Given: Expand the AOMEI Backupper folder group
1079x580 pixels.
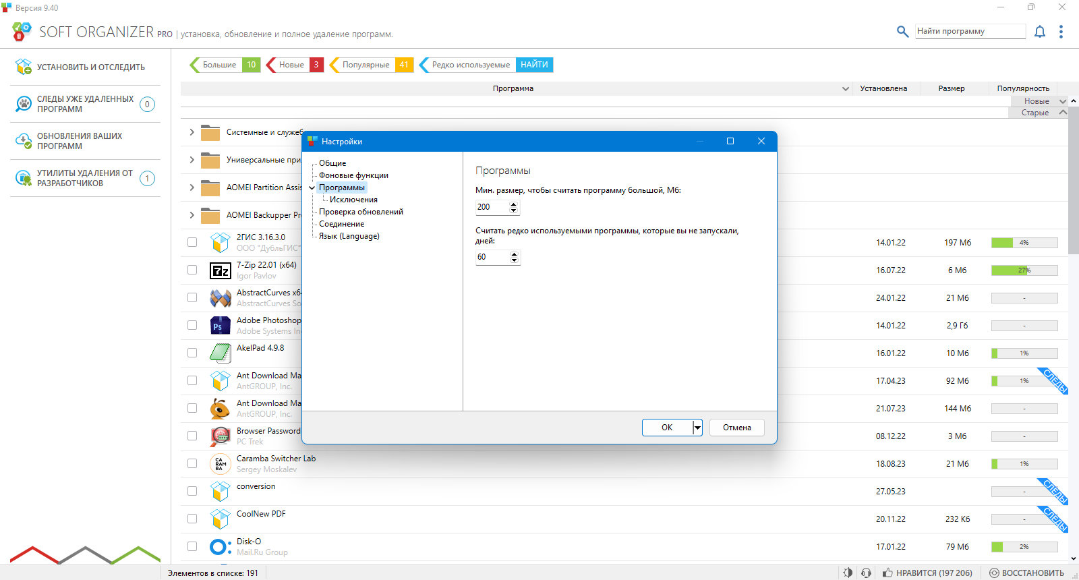Looking at the screenshot, I should click(192, 215).
